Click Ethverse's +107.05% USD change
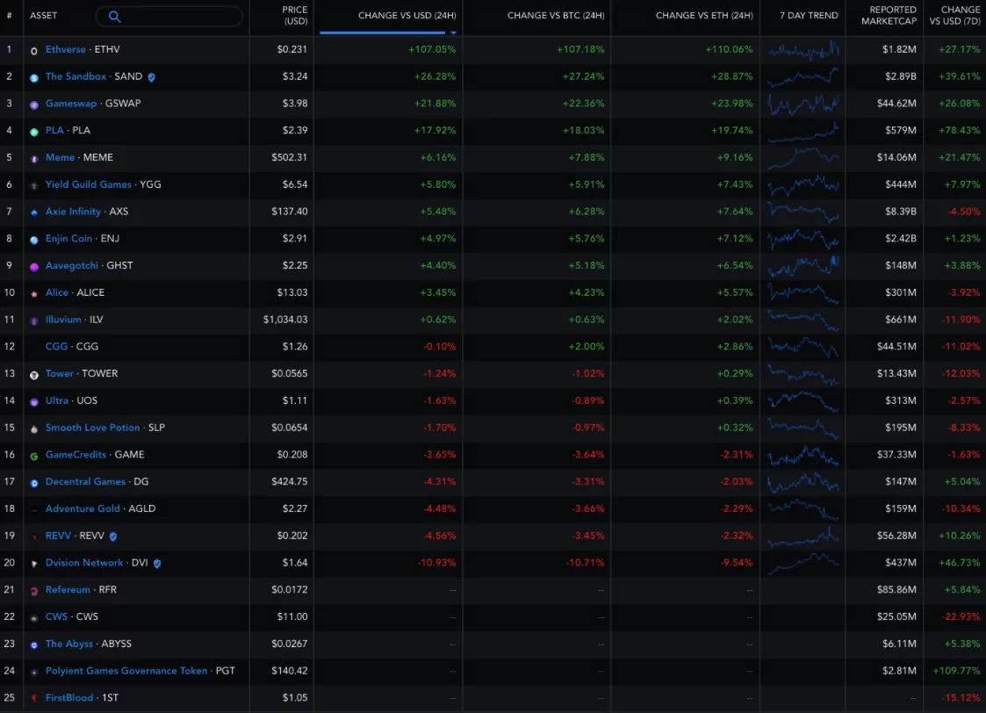Image resolution: width=986 pixels, height=713 pixels. (x=432, y=49)
